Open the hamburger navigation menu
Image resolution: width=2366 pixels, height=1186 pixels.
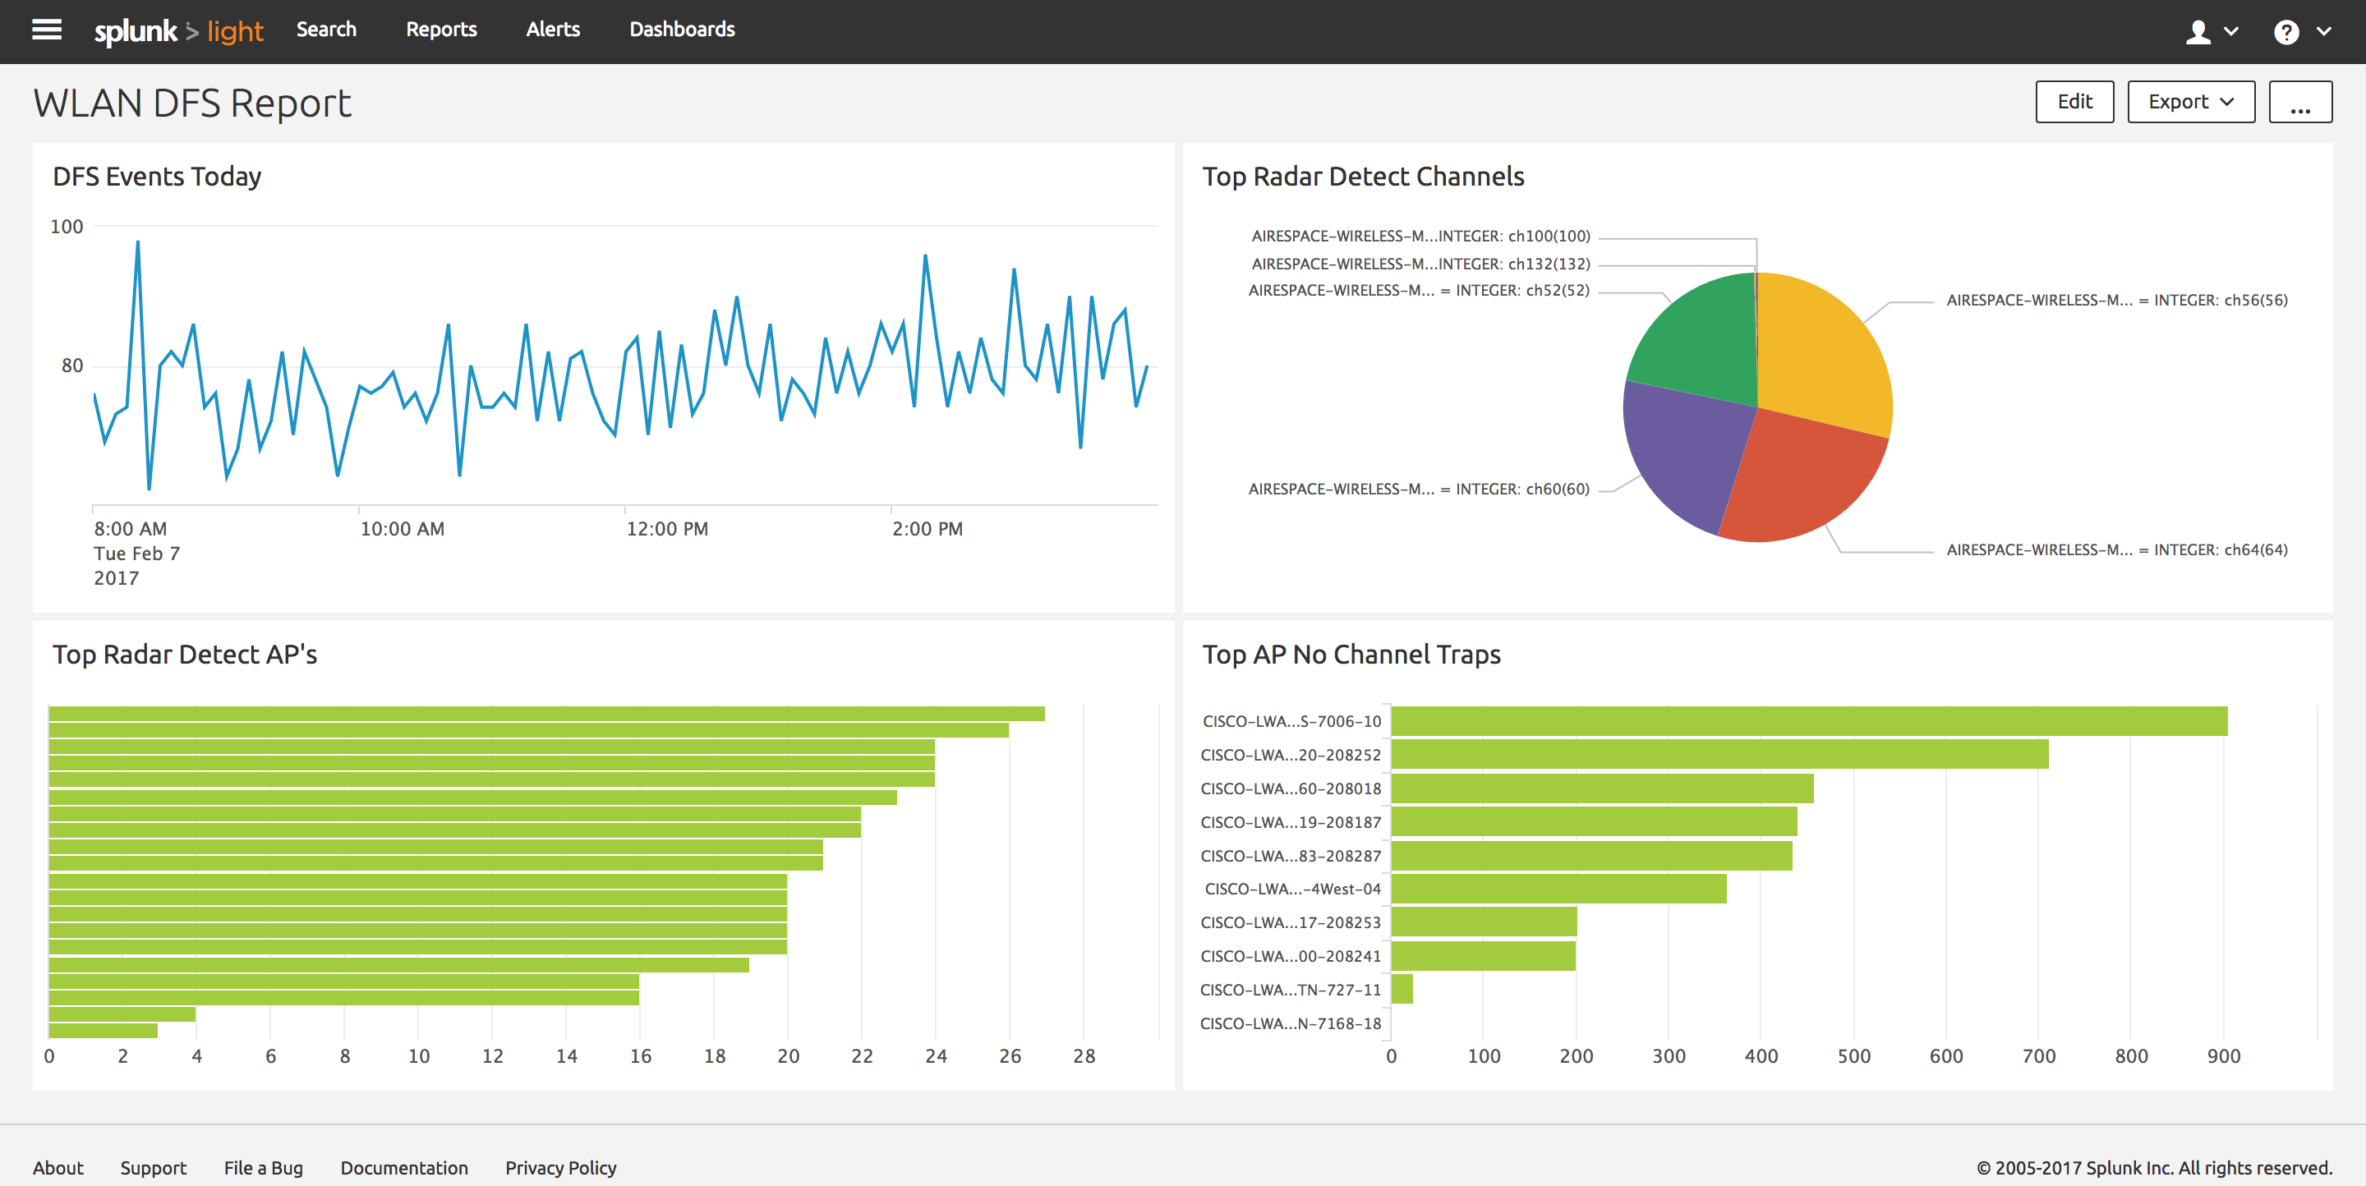47,30
